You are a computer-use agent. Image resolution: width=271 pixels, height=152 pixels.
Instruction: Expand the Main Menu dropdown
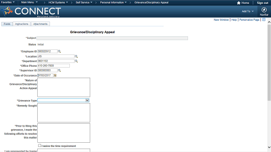(29, 3)
